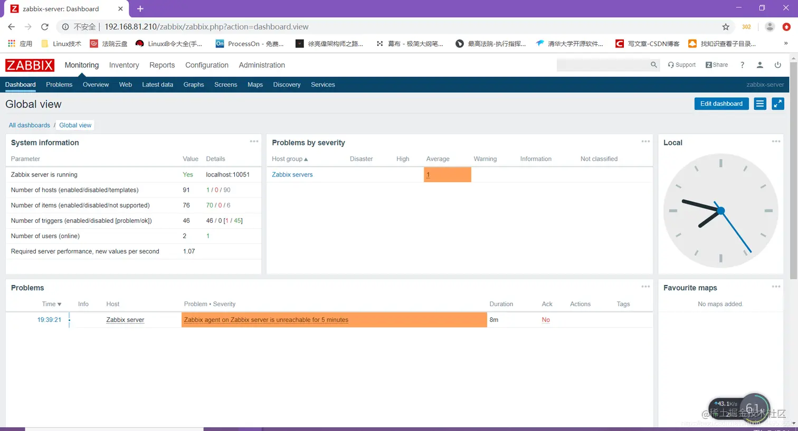Screen dimensions: 798x431
Task: Click the orange Average severity count cell
Action: 447,174
